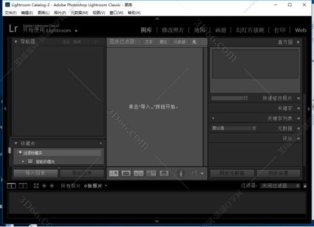Open the 编辑(E) menu
This screenshot has width=314, height=227.
[27, 13]
